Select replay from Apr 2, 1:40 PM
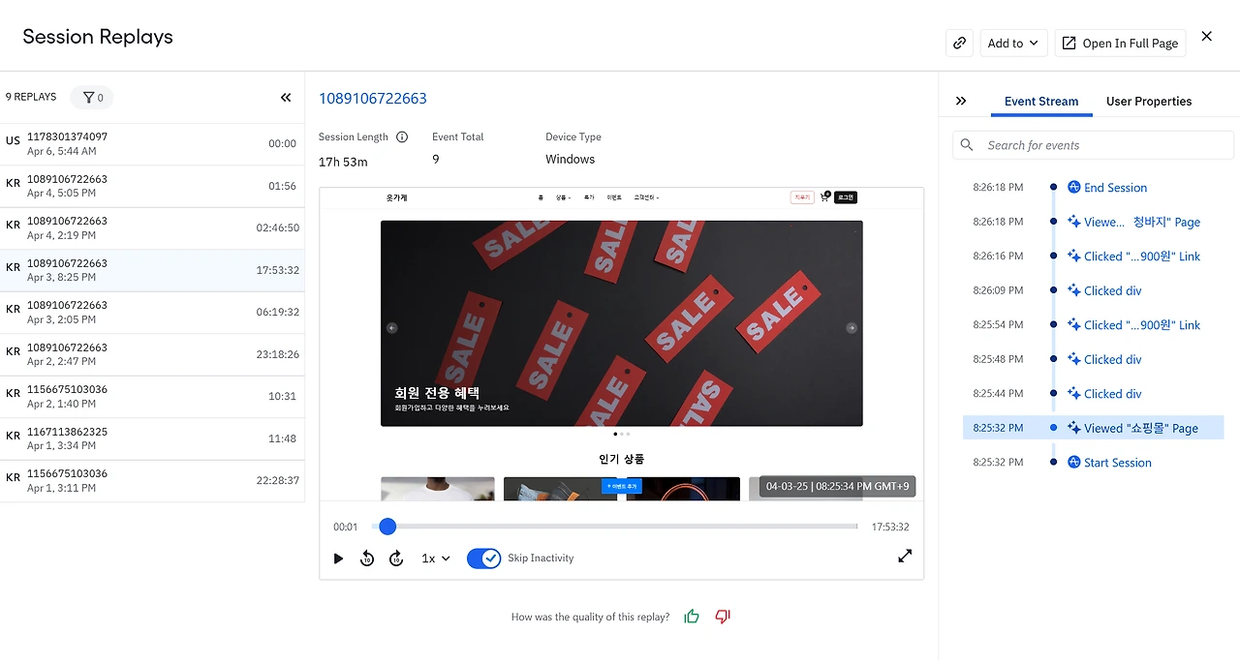 [152, 397]
